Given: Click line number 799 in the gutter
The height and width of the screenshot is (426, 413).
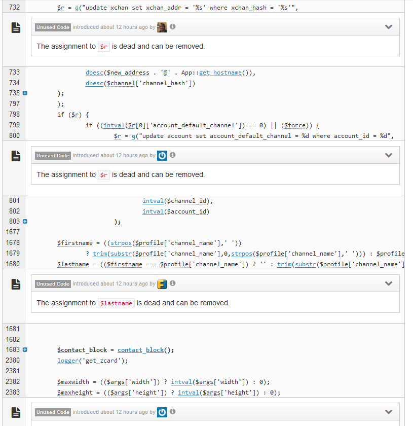Looking at the screenshot, I should click(x=14, y=125).
